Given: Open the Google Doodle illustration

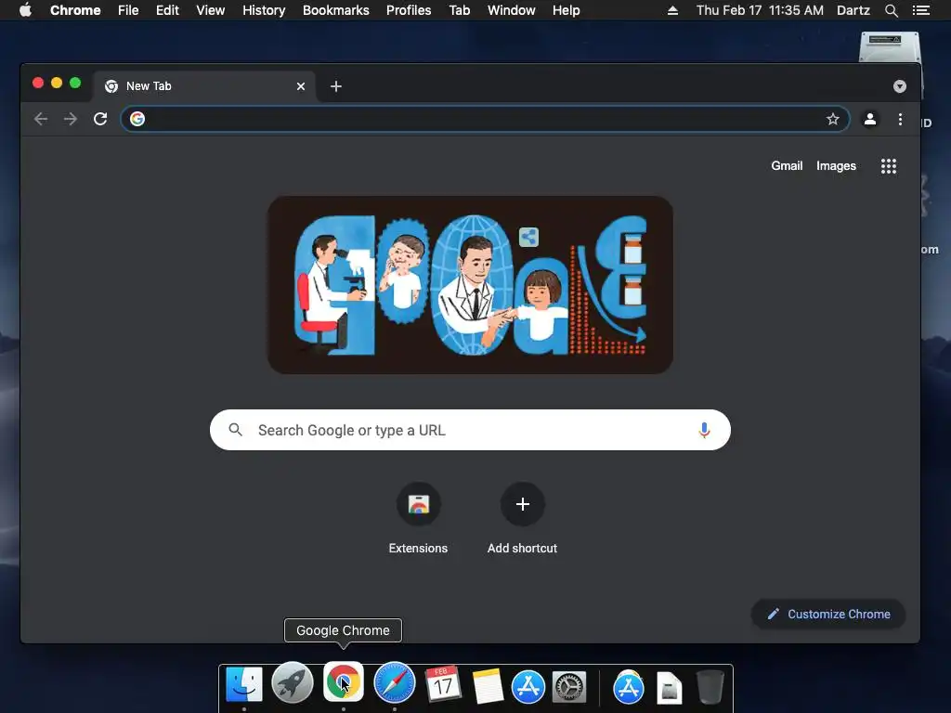Looking at the screenshot, I should 470,285.
